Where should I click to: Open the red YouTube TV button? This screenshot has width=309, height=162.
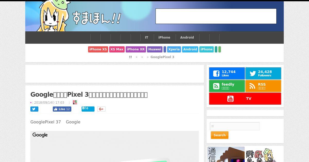(x=245, y=99)
